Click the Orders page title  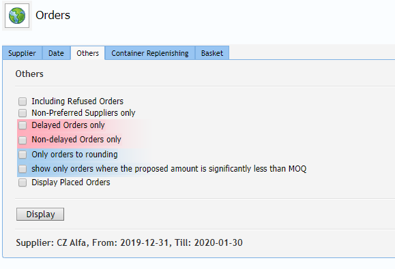pyautogui.click(x=53, y=16)
